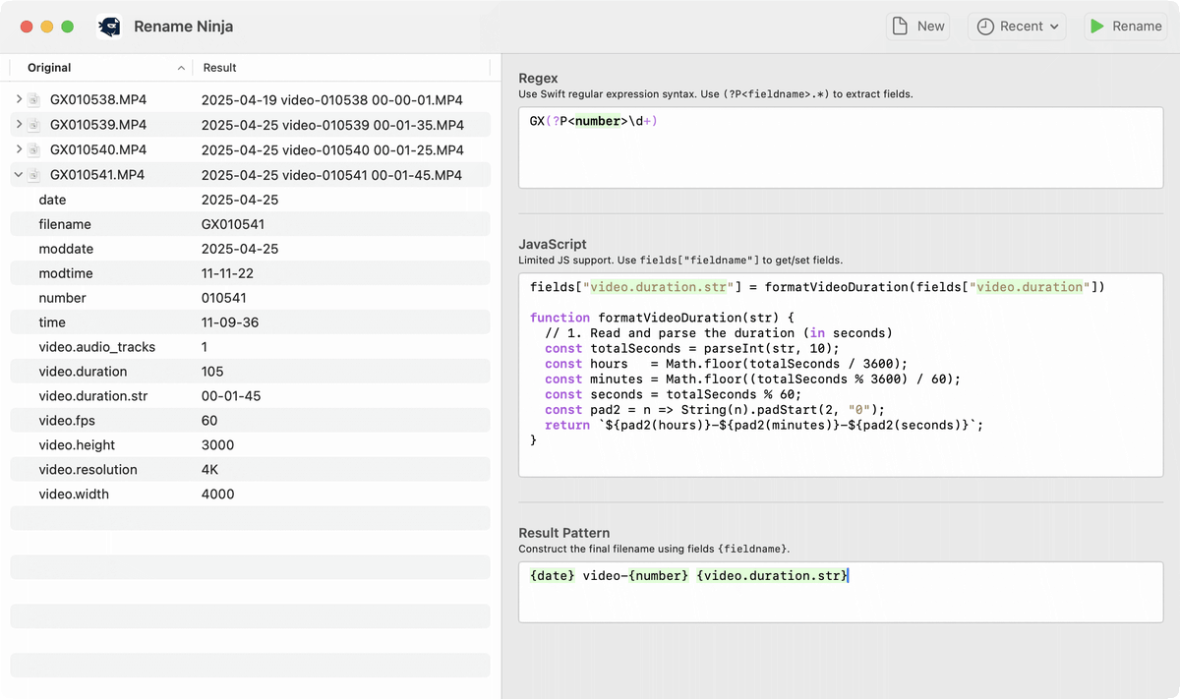Click the value '00-01-45' for video.duration.str

click(229, 396)
